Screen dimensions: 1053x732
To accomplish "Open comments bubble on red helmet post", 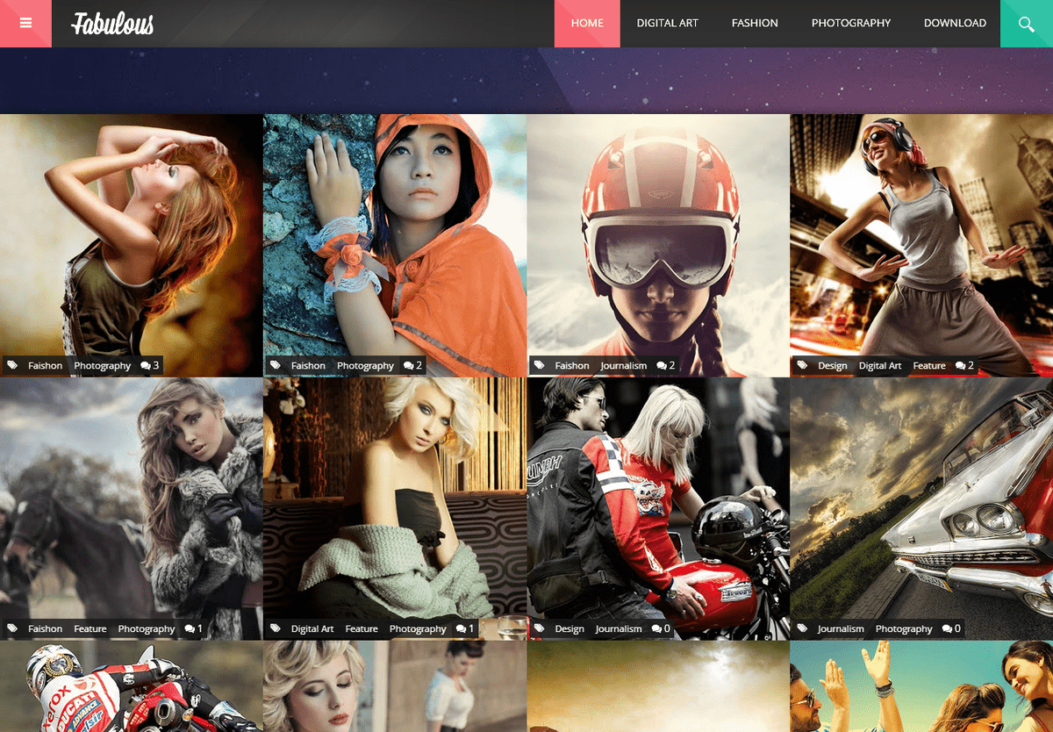I will click(666, 365).
